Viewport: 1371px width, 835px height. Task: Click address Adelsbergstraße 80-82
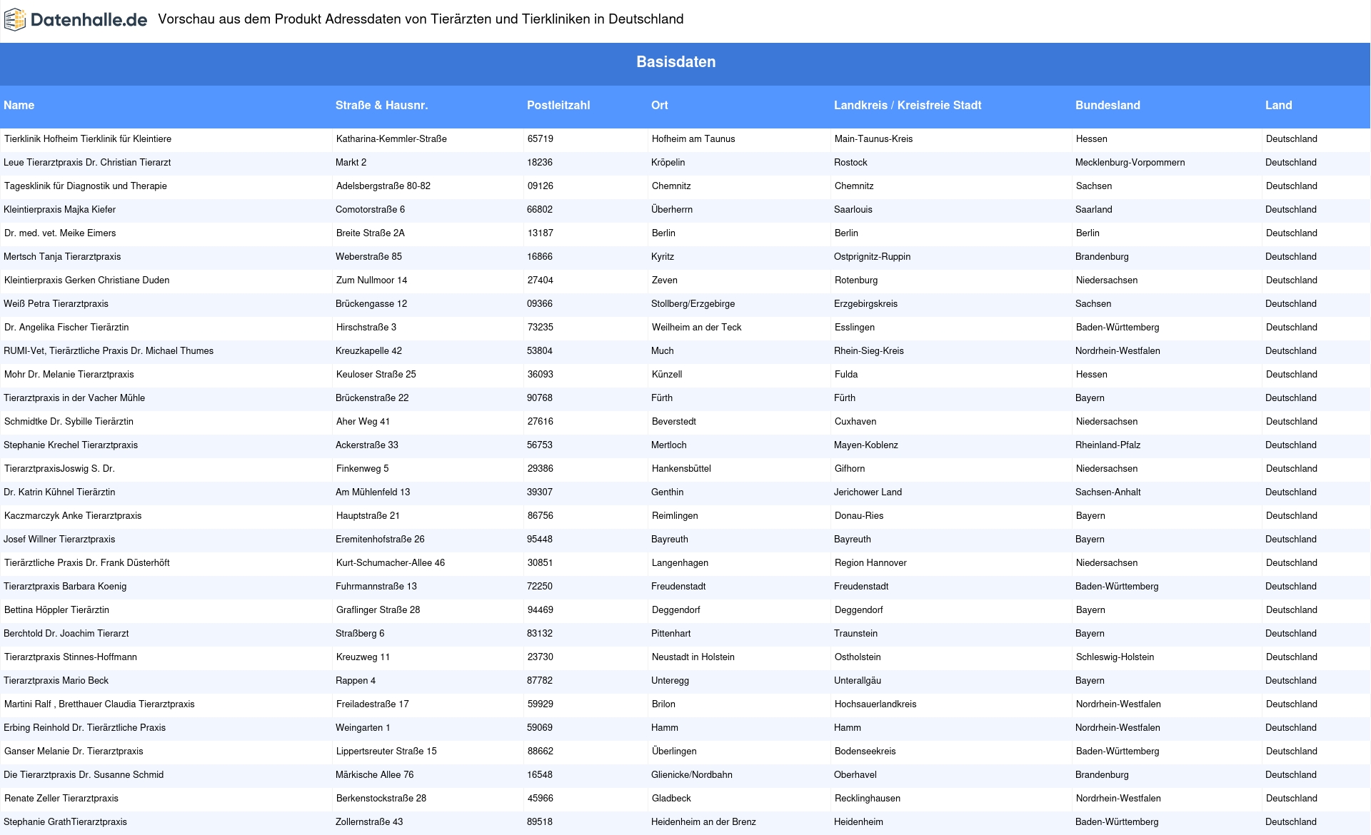383,186
